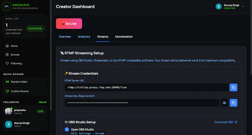The image size is (252, 135).
Task: Click the Creator Dashboard heading
Action: coord(75,7)
